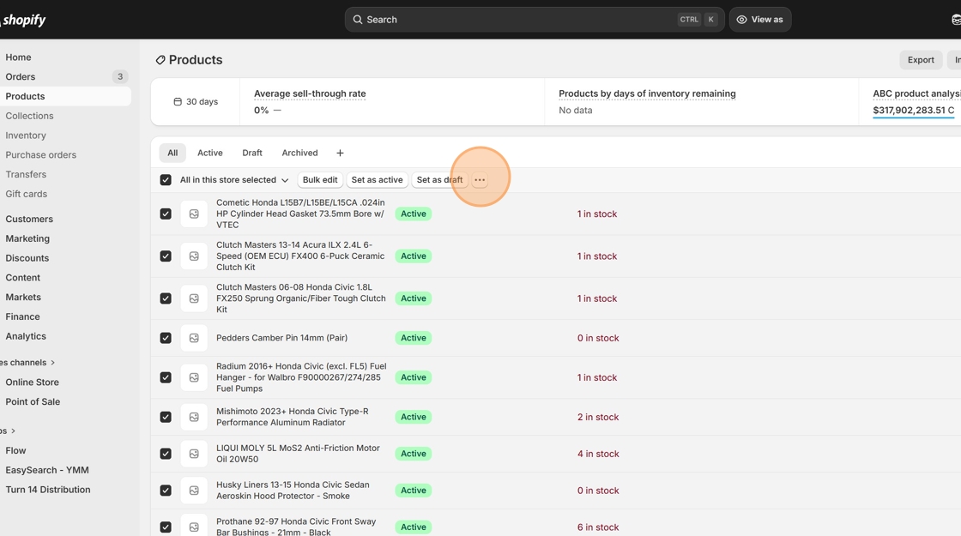The image size is (961, 536).
Task: Uncheck the Clutch Masters Honda Civic 1.8L row
Action: [x=166, y=298]
